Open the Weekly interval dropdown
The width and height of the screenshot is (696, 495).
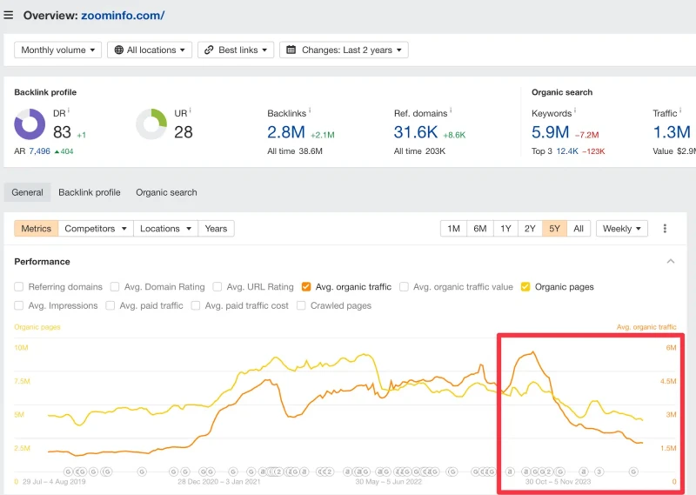(622, 229)
